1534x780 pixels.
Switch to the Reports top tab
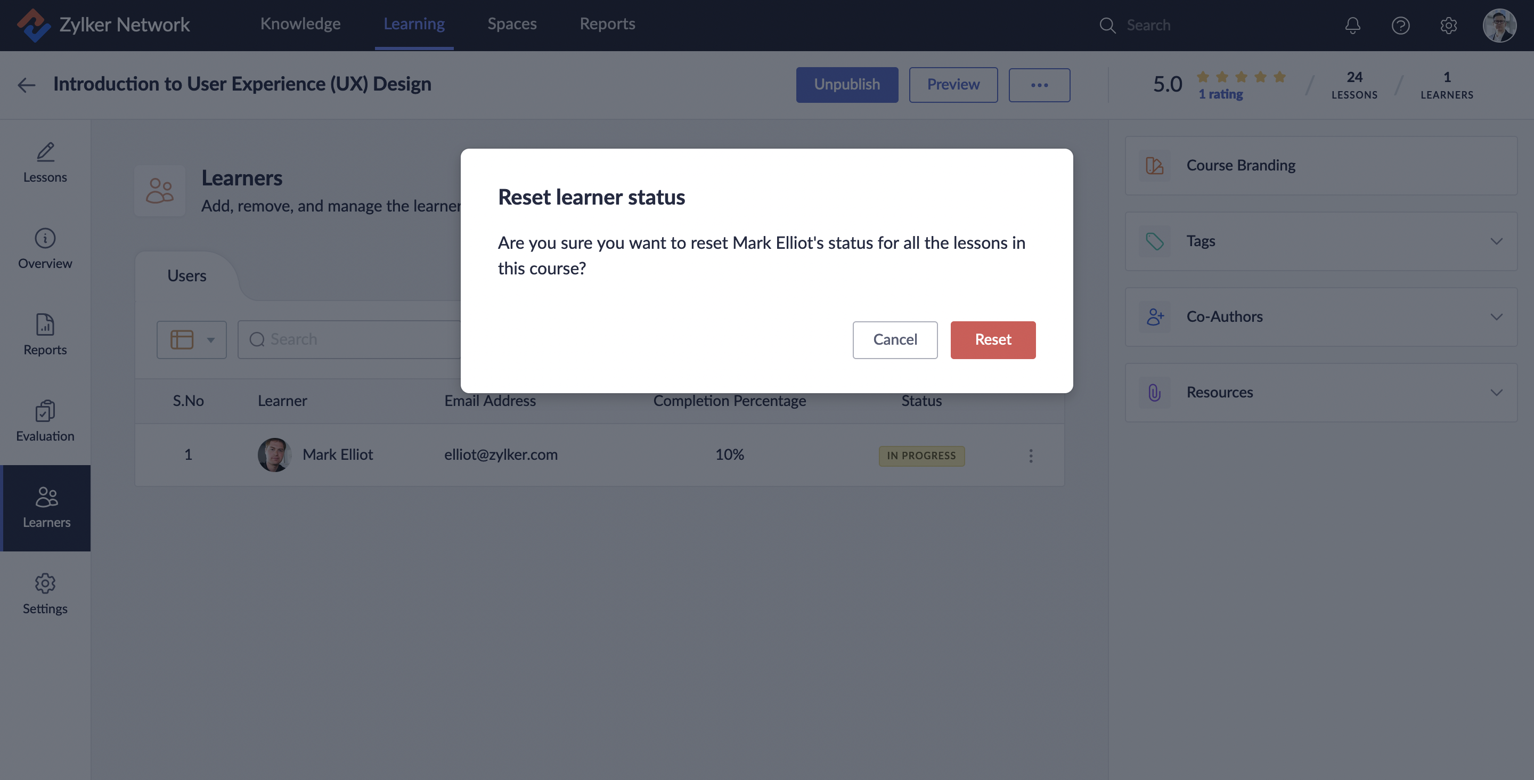[607, 24]
